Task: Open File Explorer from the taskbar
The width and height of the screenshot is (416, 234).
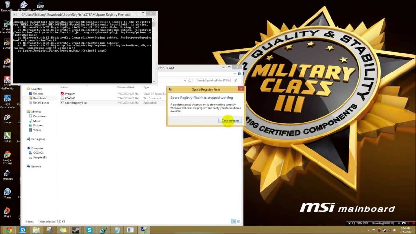Action: tap(36, 230)
